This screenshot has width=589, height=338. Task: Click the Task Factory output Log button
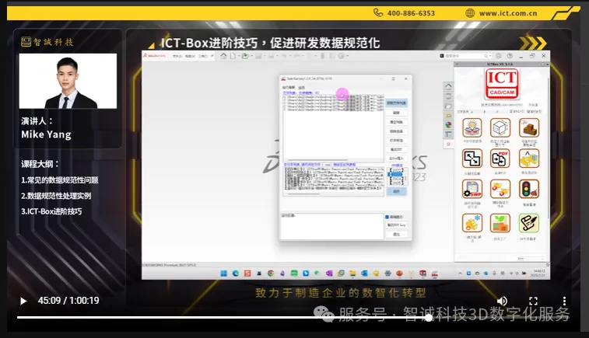pyautogui.click(x=396, y=225)
